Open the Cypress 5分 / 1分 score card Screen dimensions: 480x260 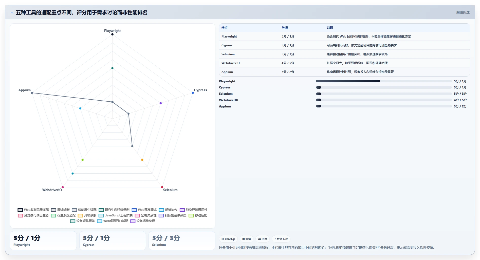tap(113, 241)
